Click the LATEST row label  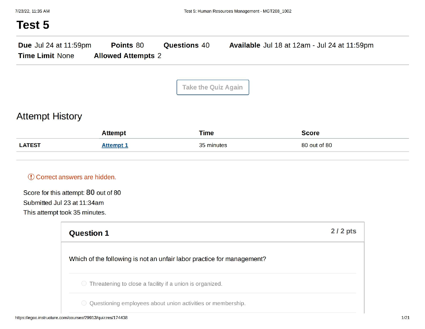pyautogui.click(x=30, y=145)
